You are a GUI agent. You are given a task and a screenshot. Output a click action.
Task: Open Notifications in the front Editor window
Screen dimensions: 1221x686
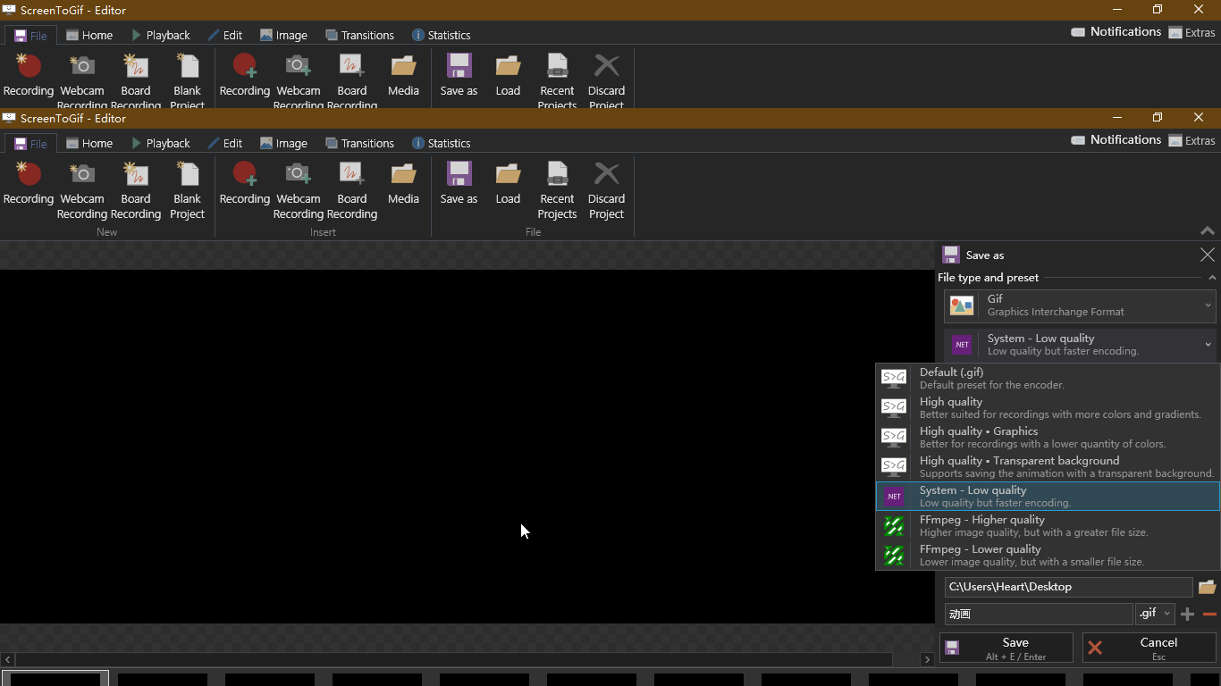tap(1116, 139)
